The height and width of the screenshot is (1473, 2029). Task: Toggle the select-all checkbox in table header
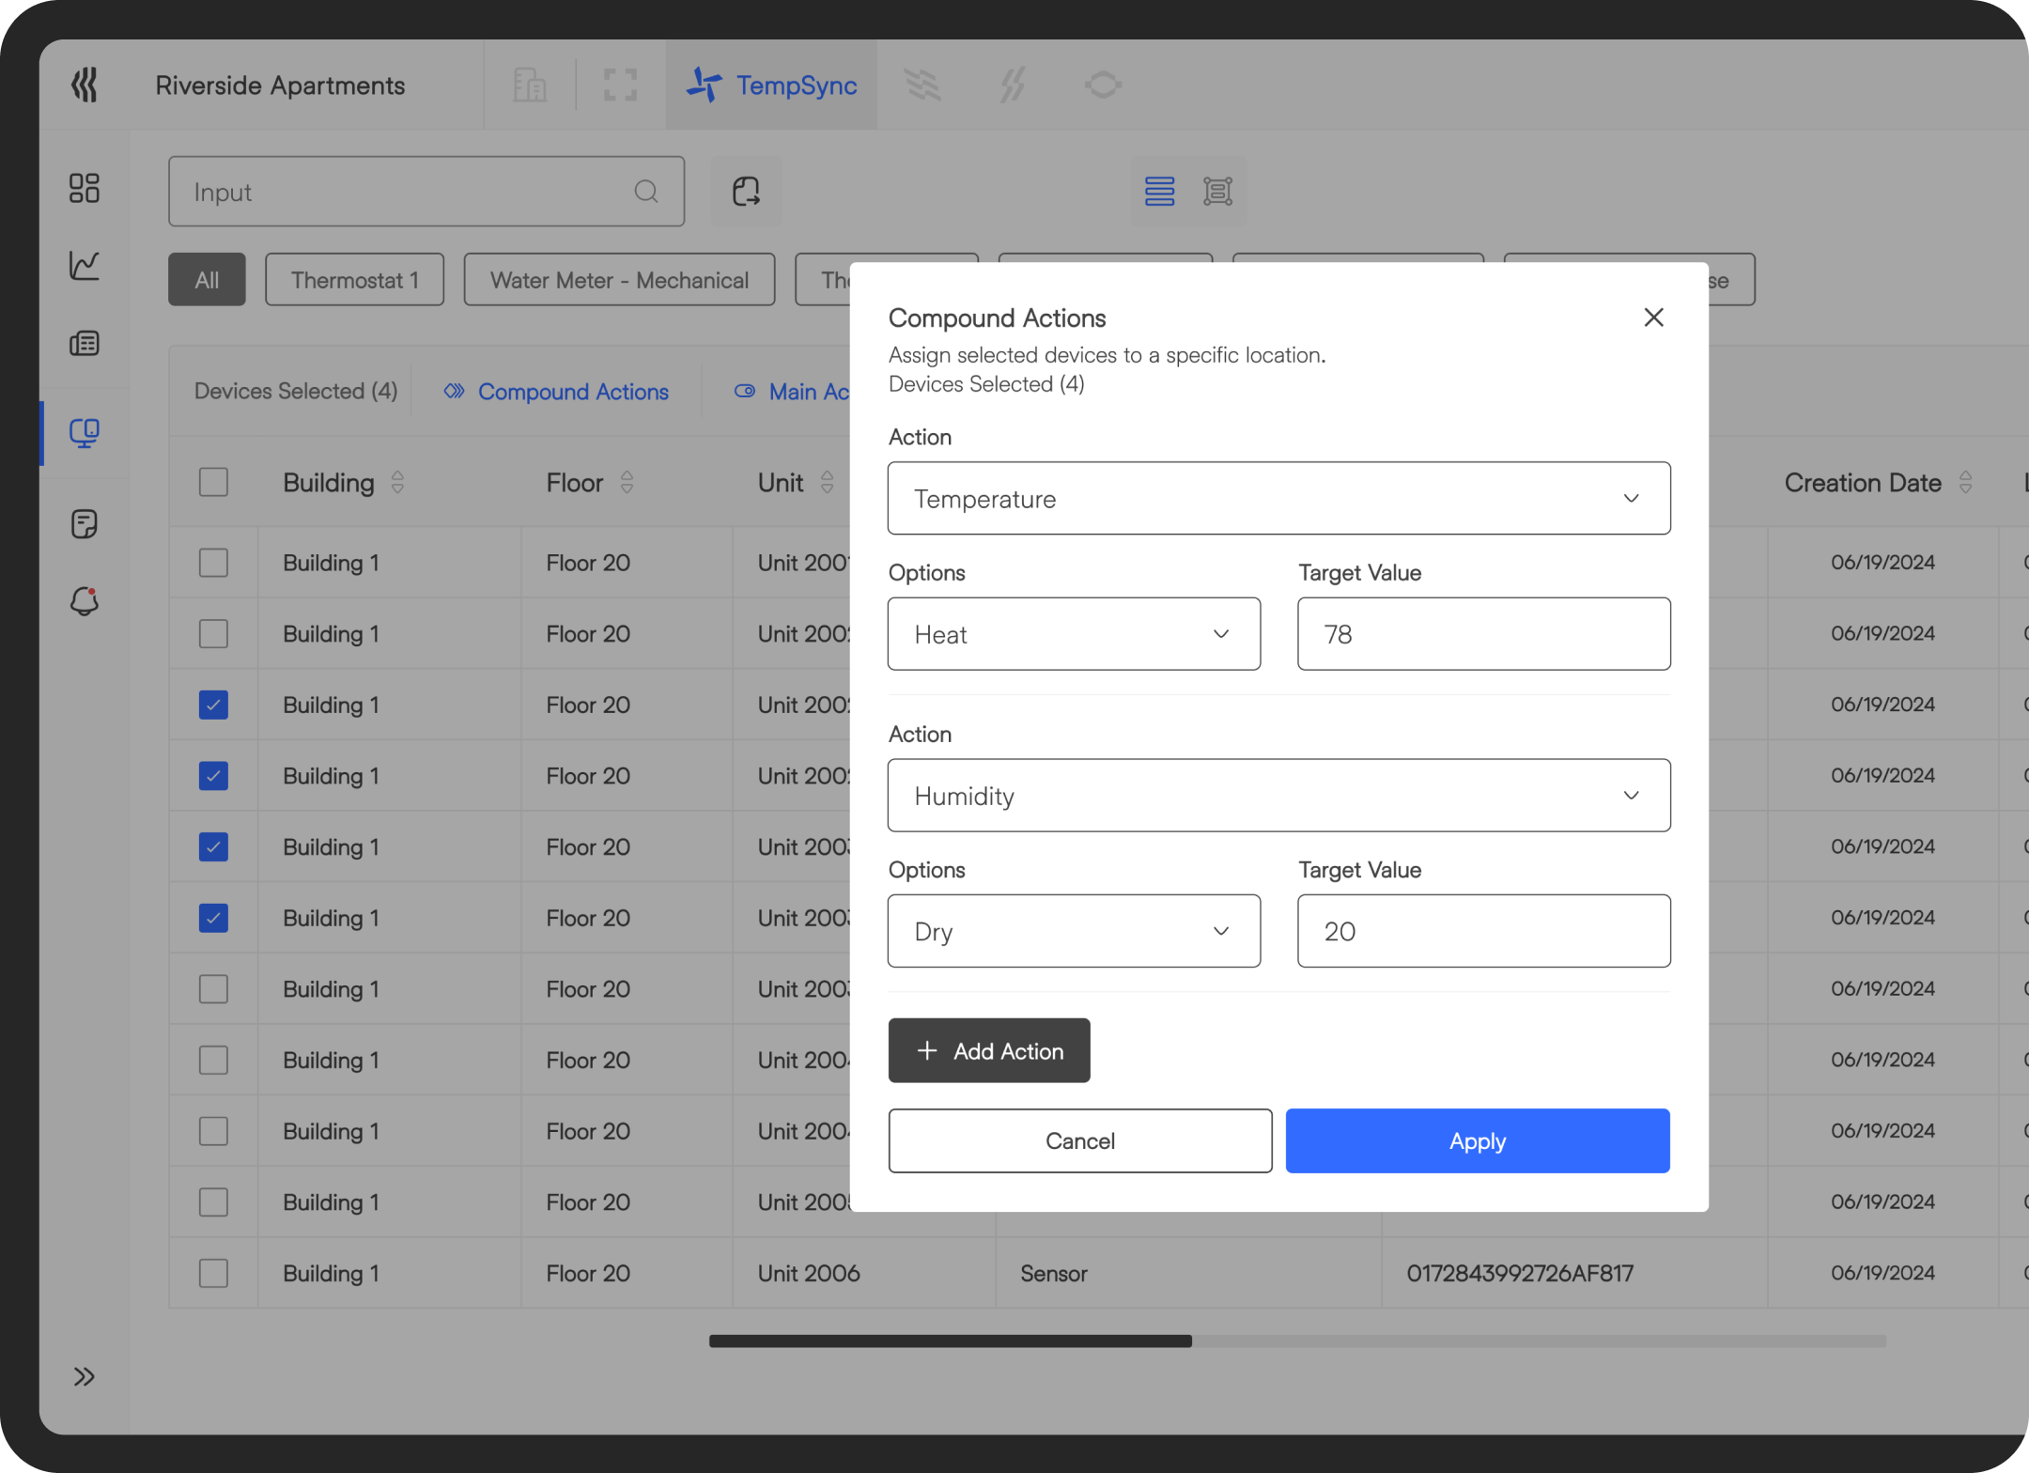pyautogui.click(x=213, y=482)
